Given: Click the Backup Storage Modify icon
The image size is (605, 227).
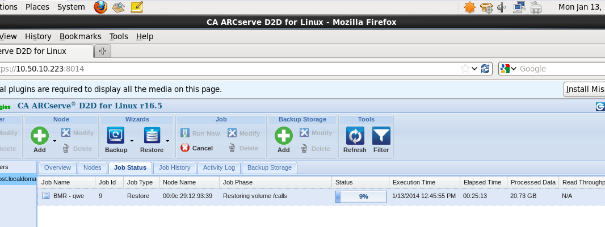Looking at the screenshot, I should click(304, 132).
